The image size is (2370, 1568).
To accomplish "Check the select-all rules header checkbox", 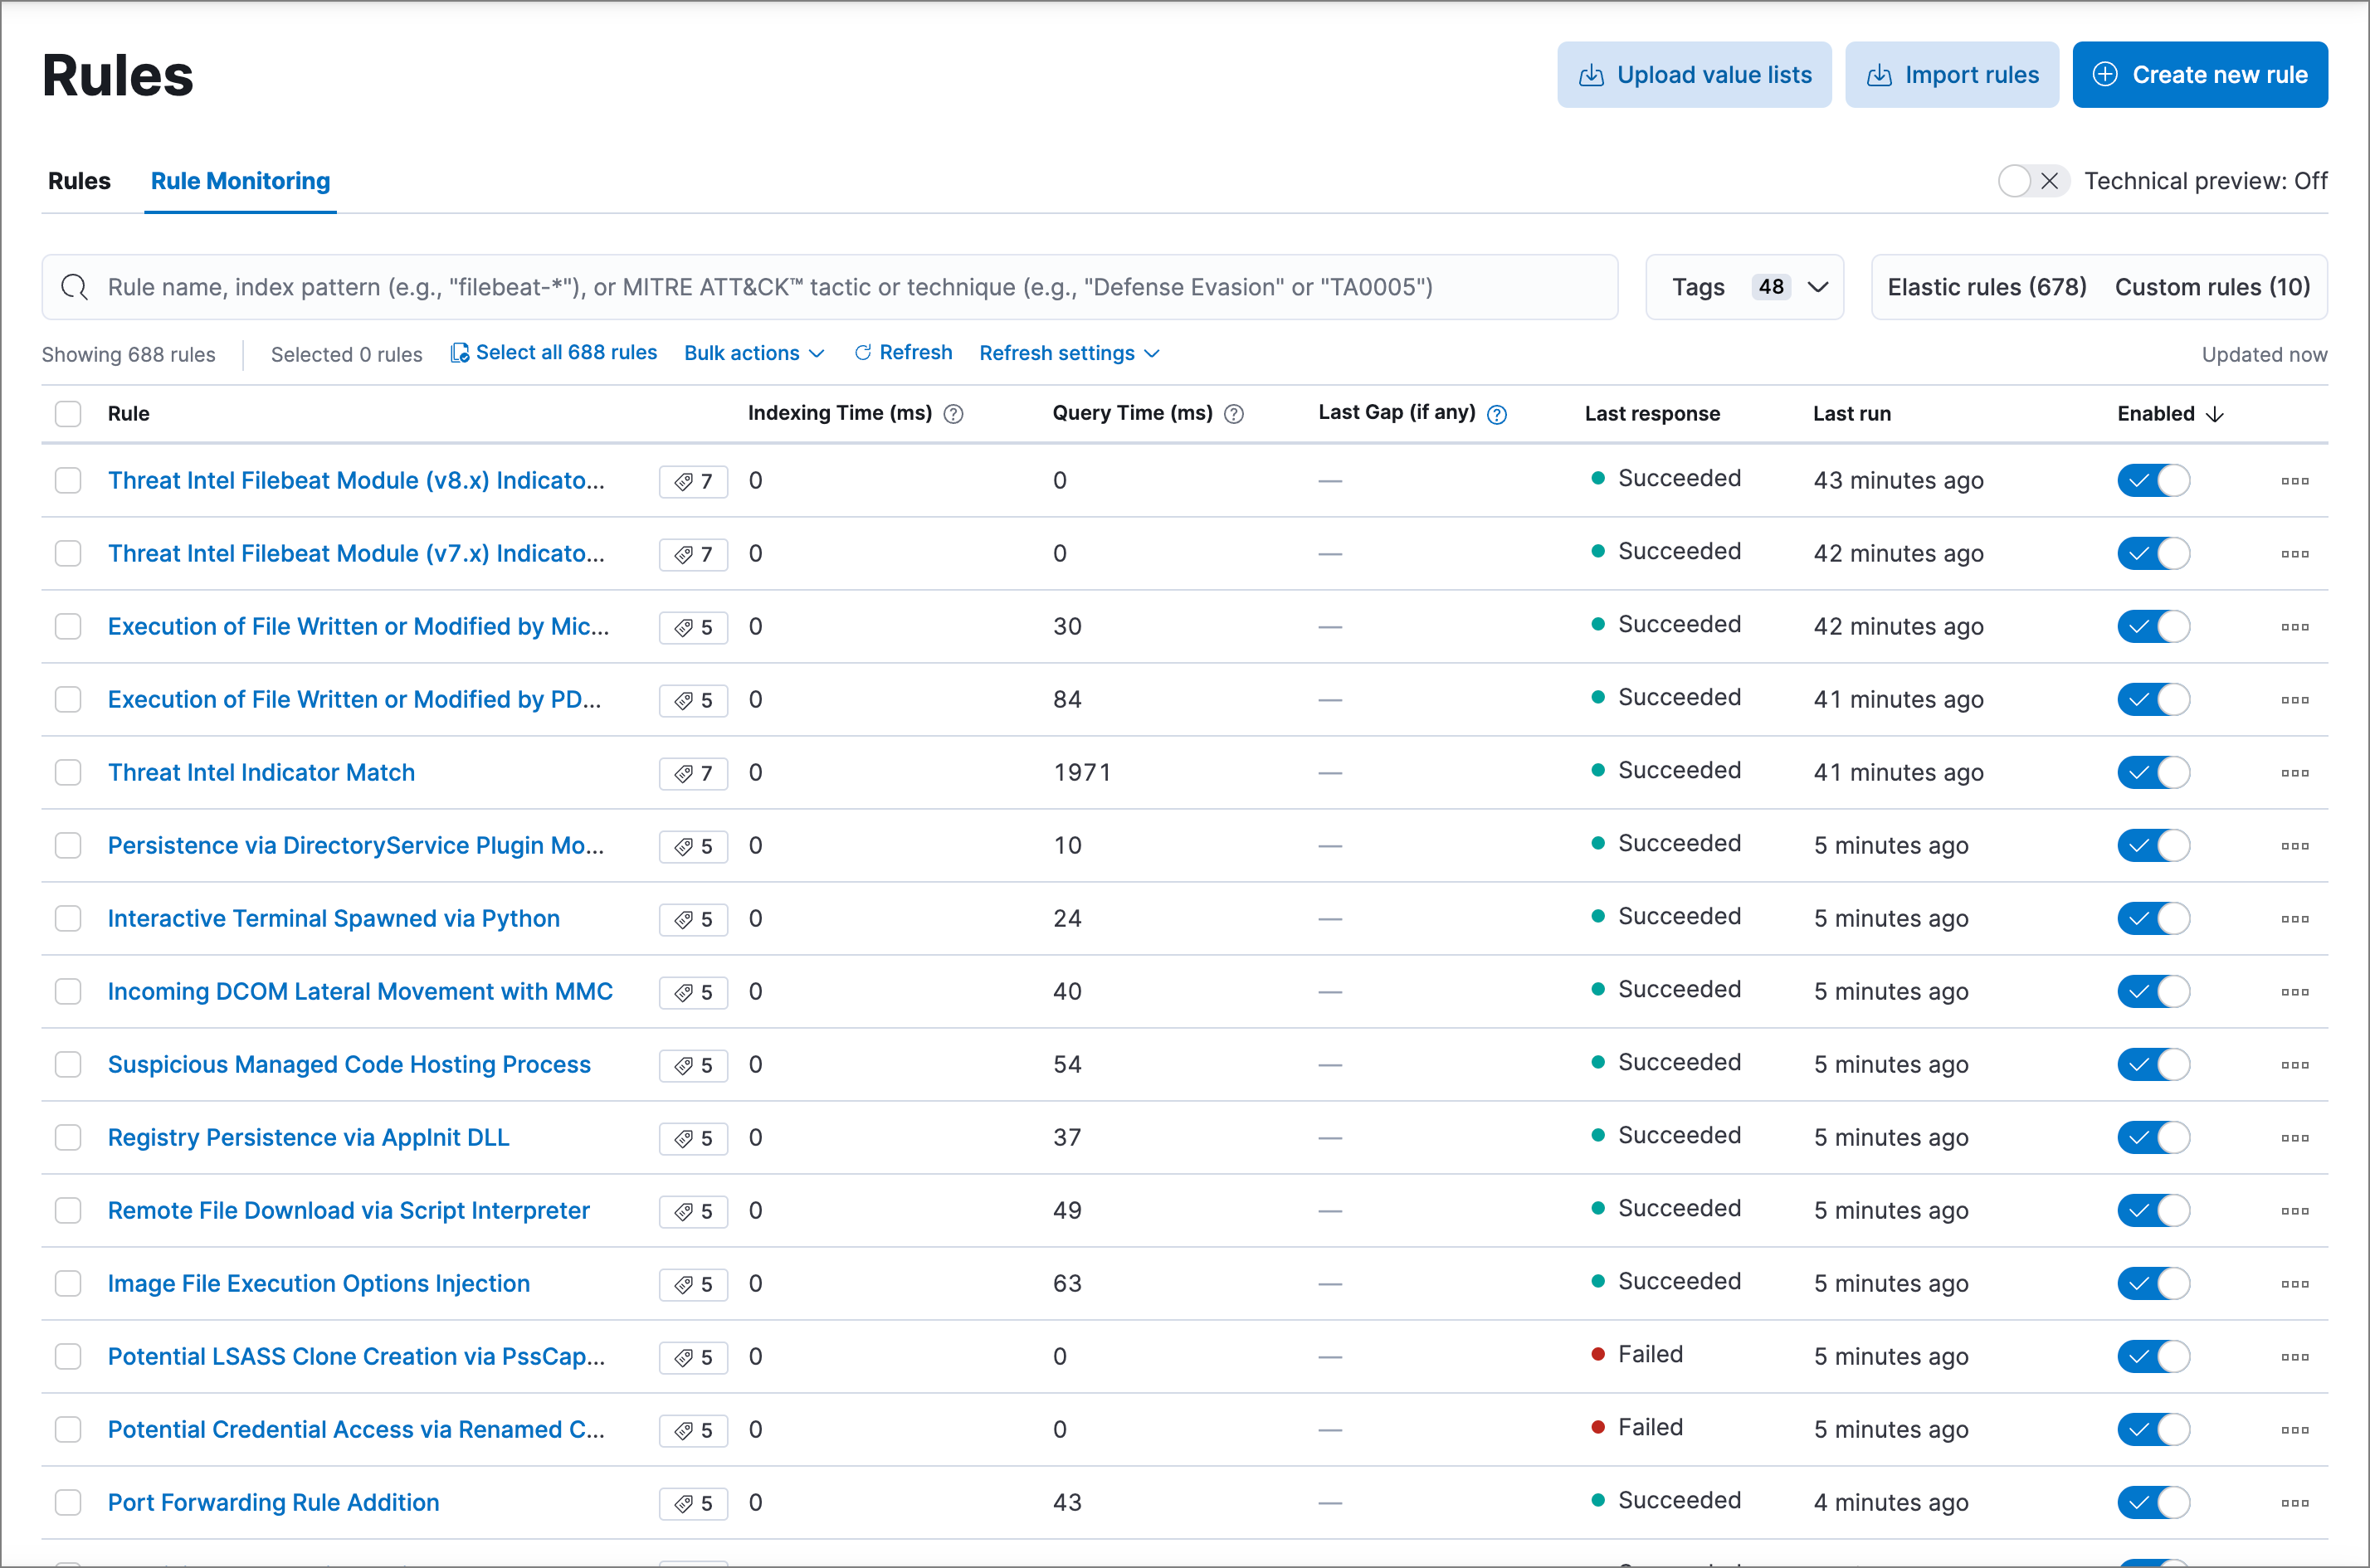I will pyautogui.click(x=68, y=414).
